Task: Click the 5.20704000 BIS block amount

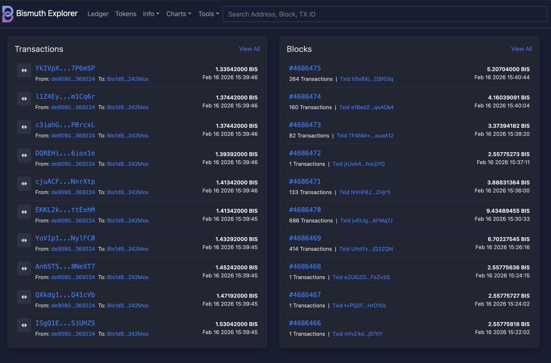Action: [x=508, y=69]
